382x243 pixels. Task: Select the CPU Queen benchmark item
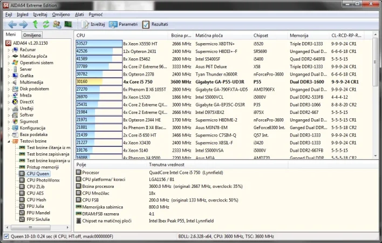[x=38, y=173]
